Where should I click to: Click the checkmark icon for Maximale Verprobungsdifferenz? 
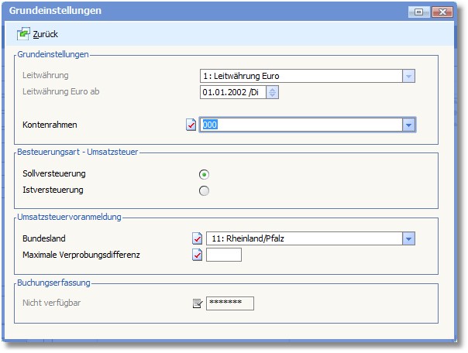(x=197, y=255)
